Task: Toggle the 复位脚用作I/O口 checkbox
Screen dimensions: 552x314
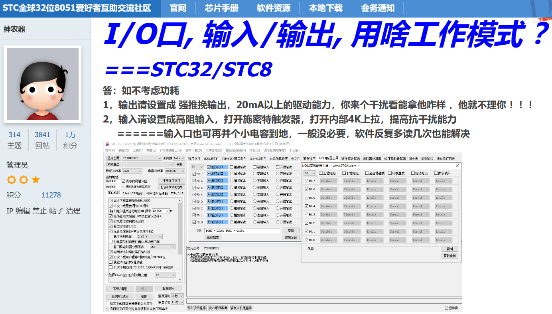Action: tap(111, 226)
